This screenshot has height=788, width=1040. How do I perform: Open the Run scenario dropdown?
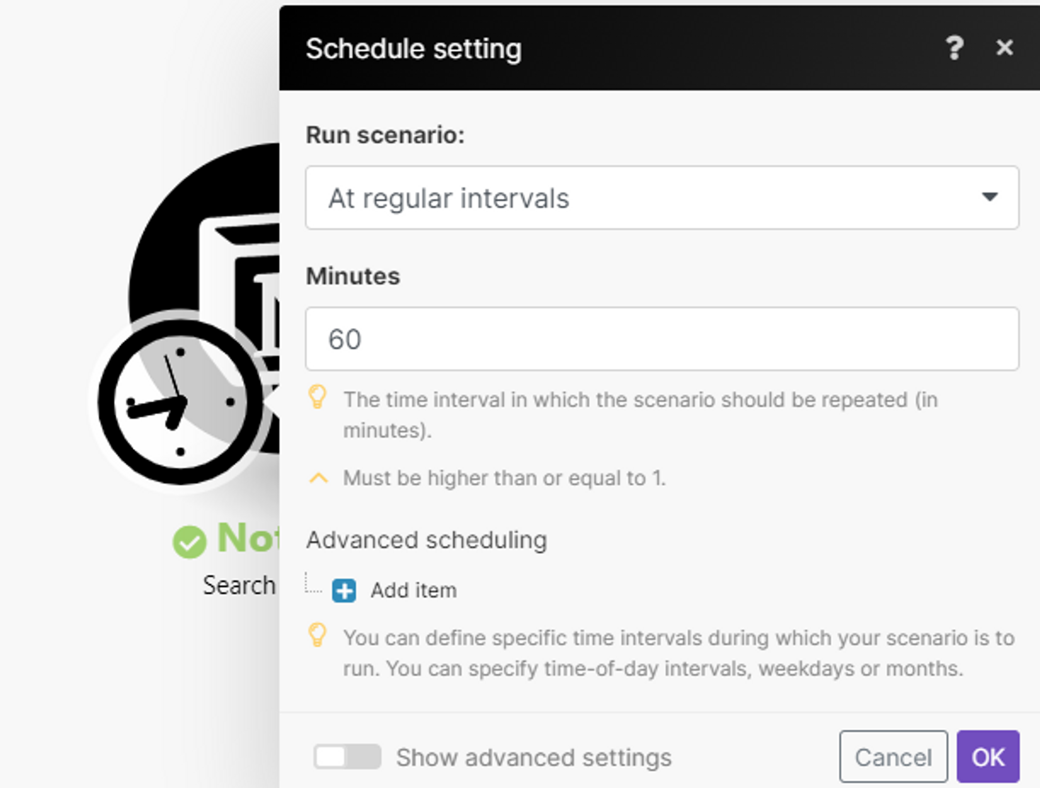click(661, 198)
